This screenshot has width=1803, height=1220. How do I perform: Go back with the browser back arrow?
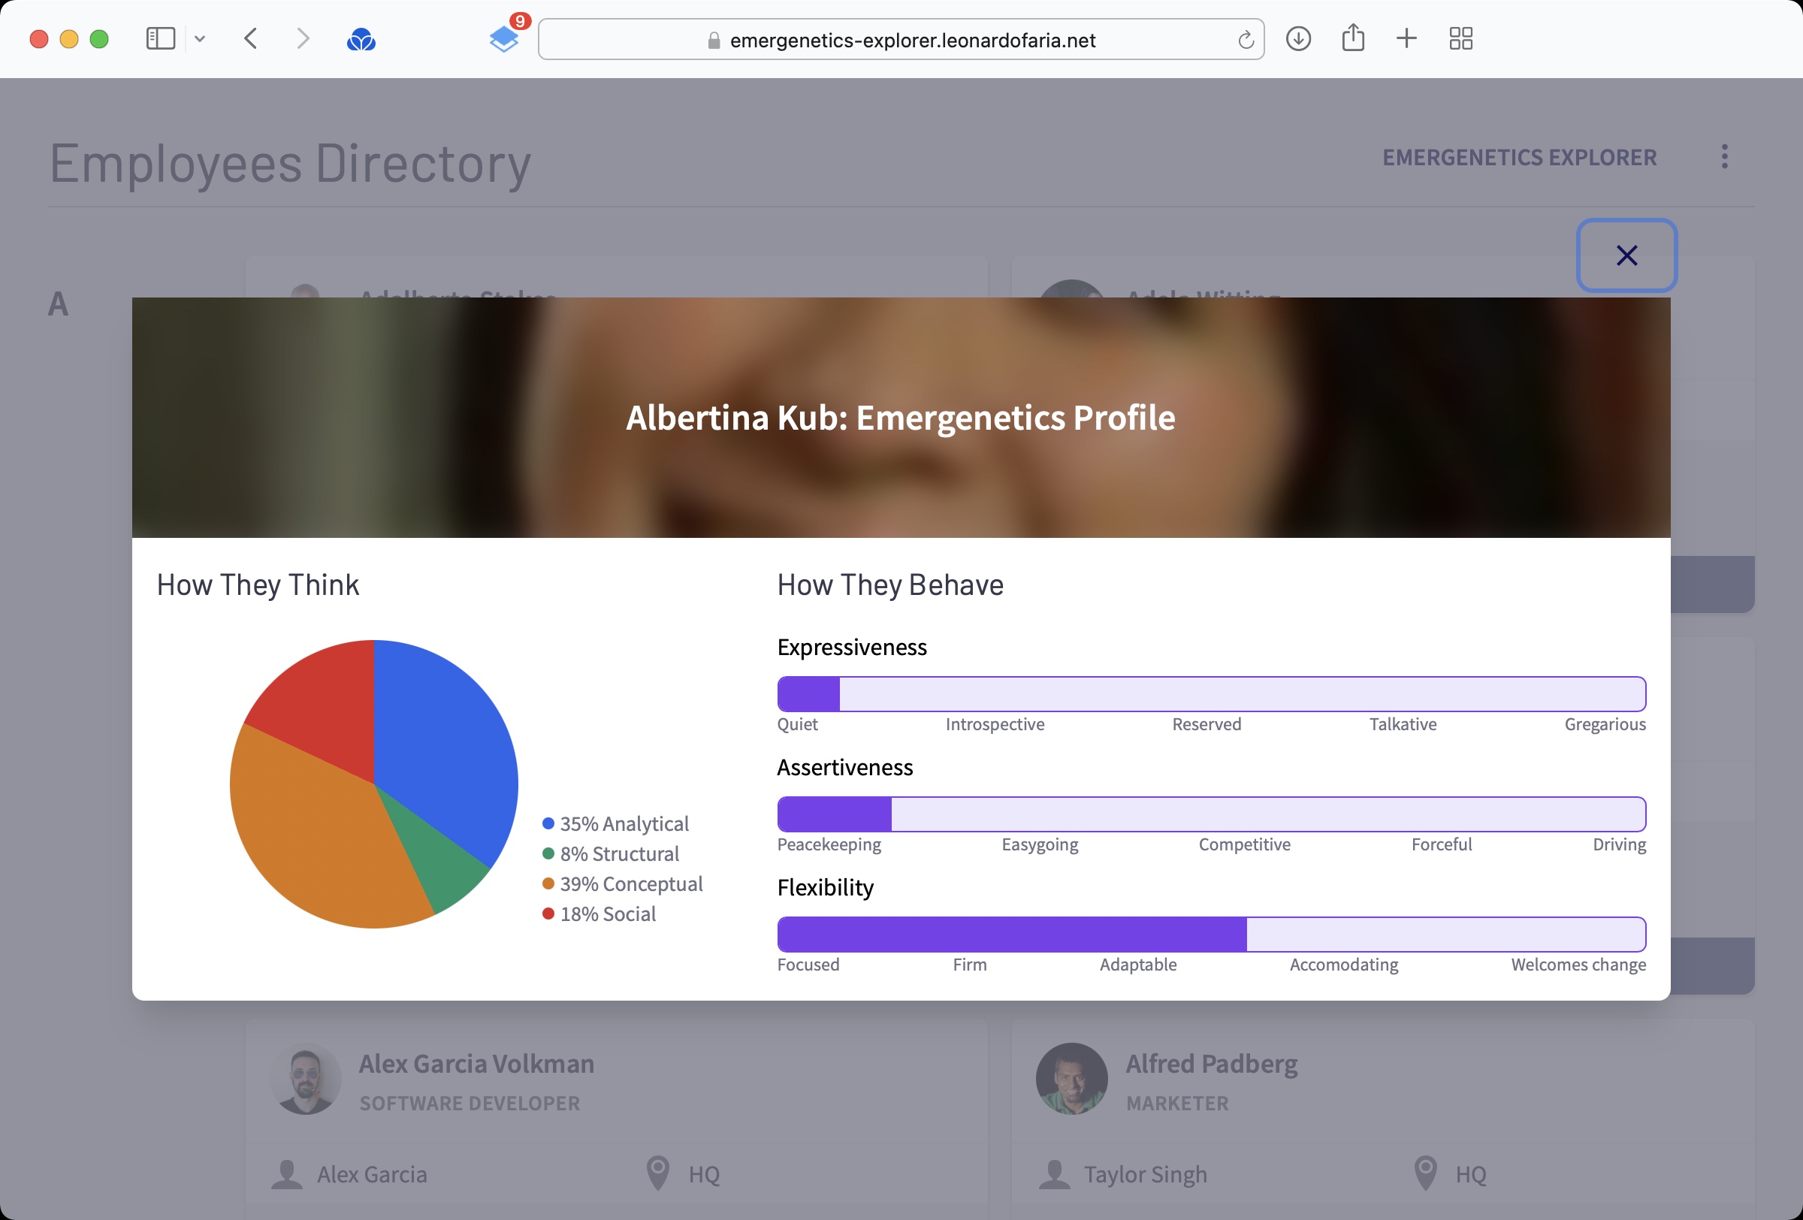tap(251, 39)
